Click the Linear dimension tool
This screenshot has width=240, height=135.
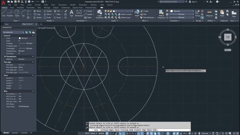coord(88,11)
